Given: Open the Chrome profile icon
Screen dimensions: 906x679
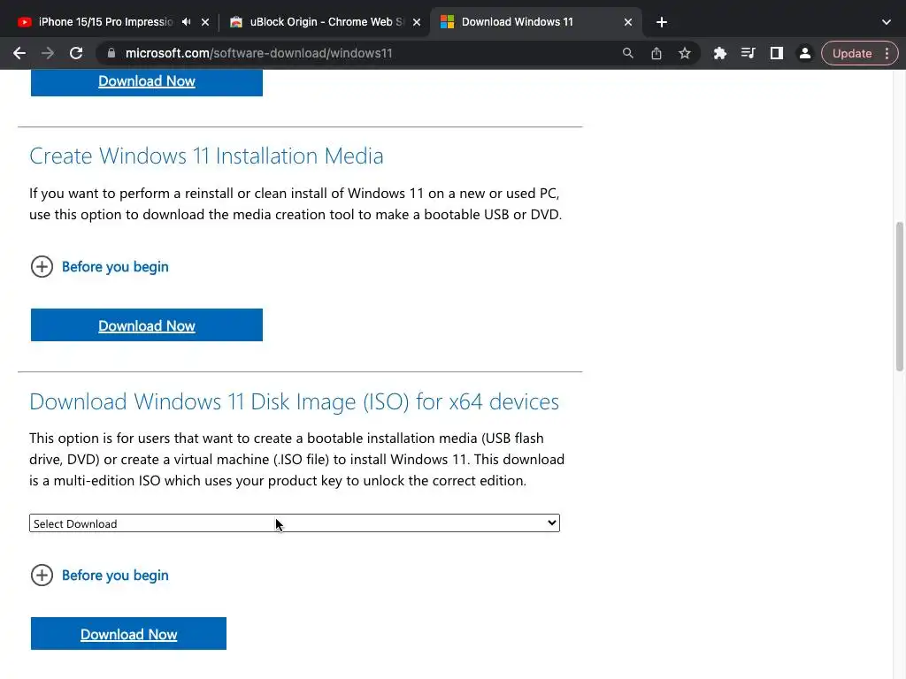Looking at the screenshot, I should 805,53.
